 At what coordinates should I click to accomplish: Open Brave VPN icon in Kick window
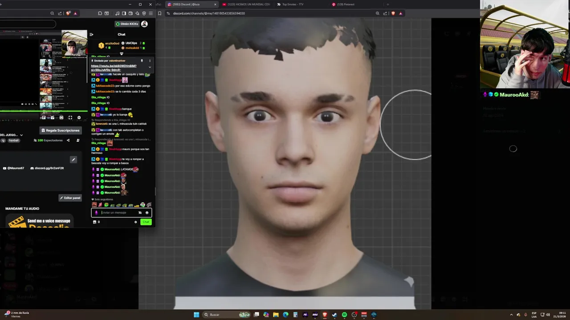144,13
